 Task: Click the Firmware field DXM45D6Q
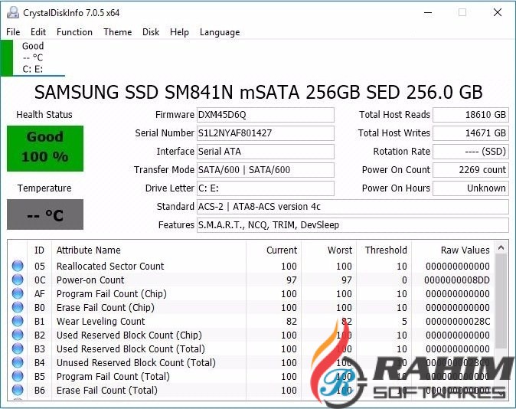(266, 115)
